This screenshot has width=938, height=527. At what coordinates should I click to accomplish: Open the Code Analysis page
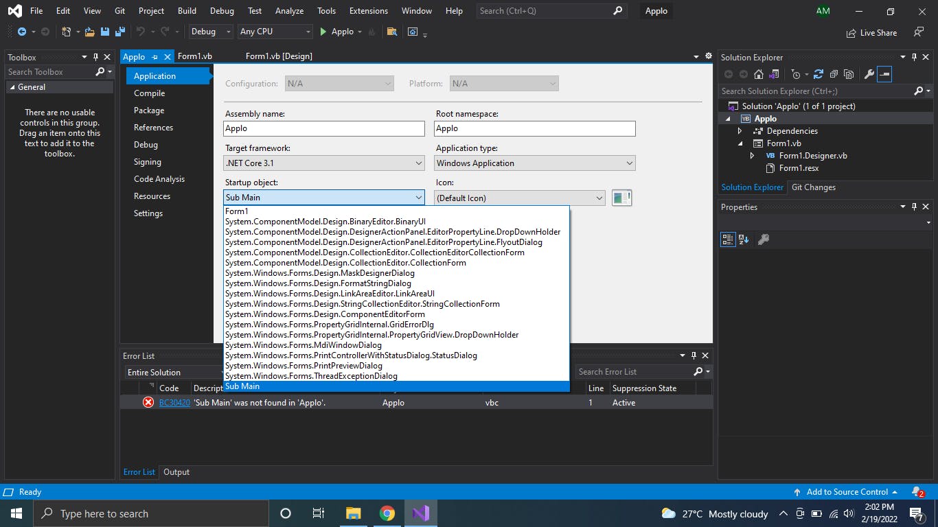[x=159, y=179]
